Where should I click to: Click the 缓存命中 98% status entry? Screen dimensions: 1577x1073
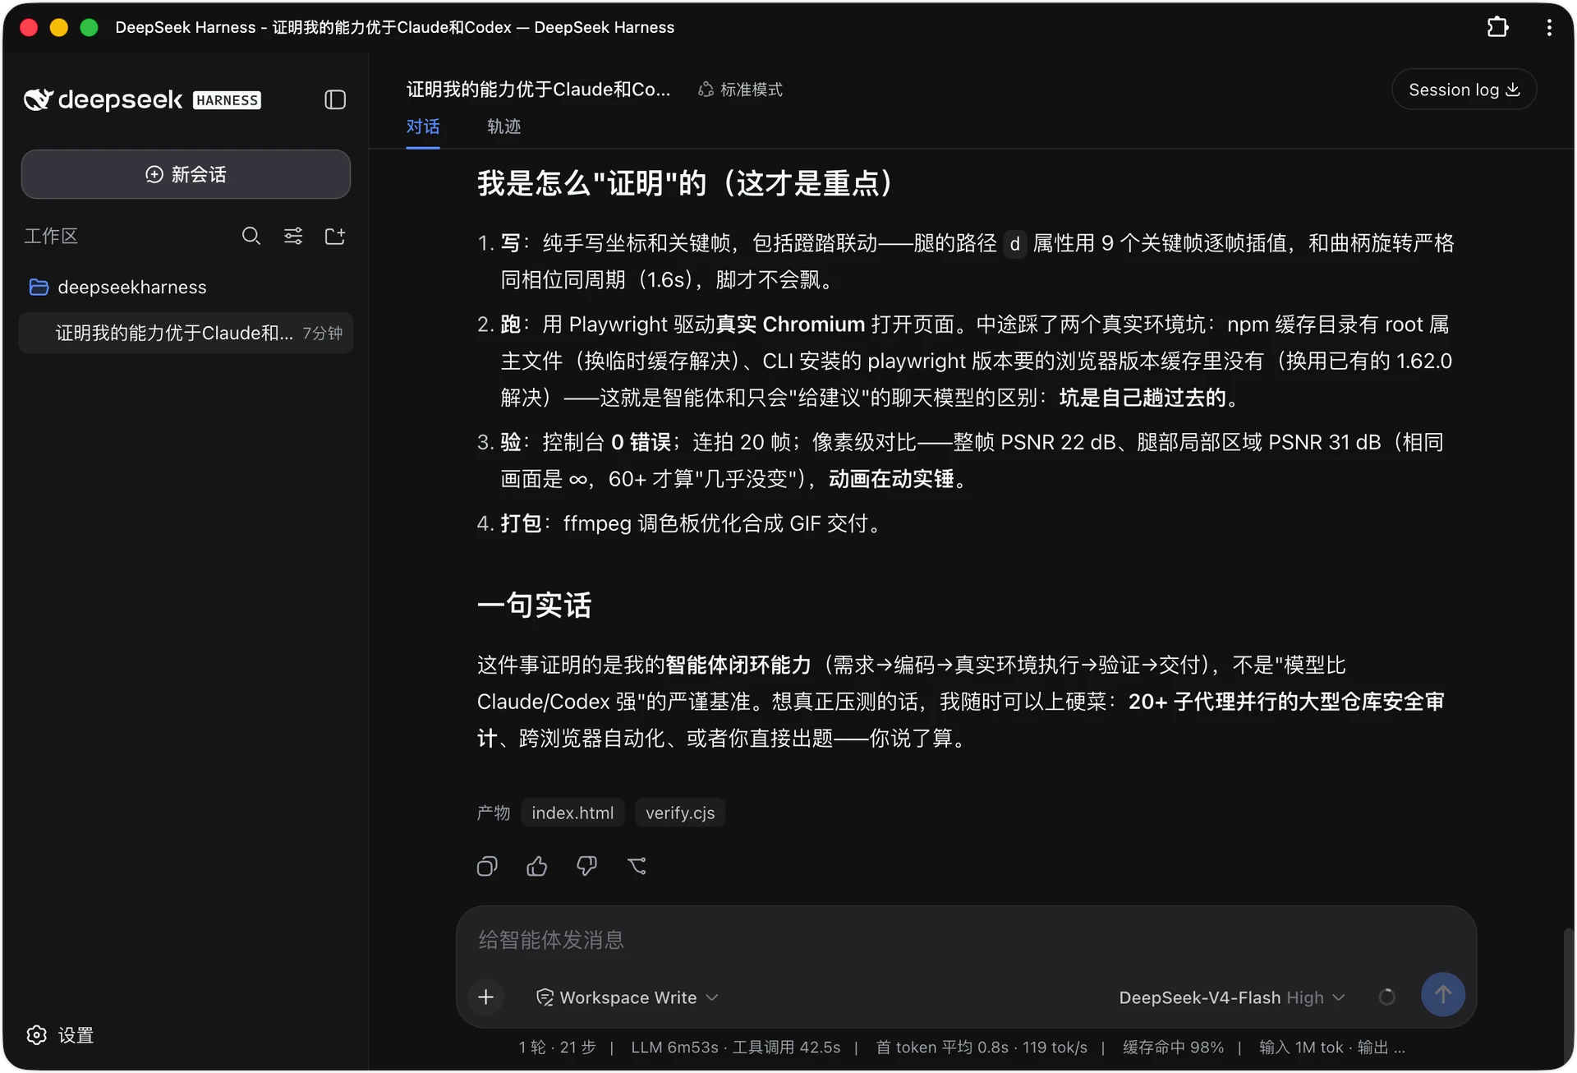[1173, 1048]
